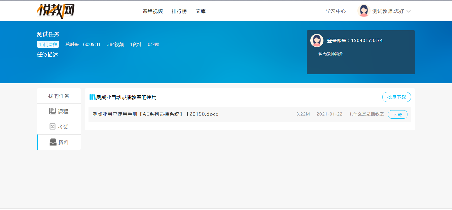Click the 暂无教师简介 text

[330, 54]
